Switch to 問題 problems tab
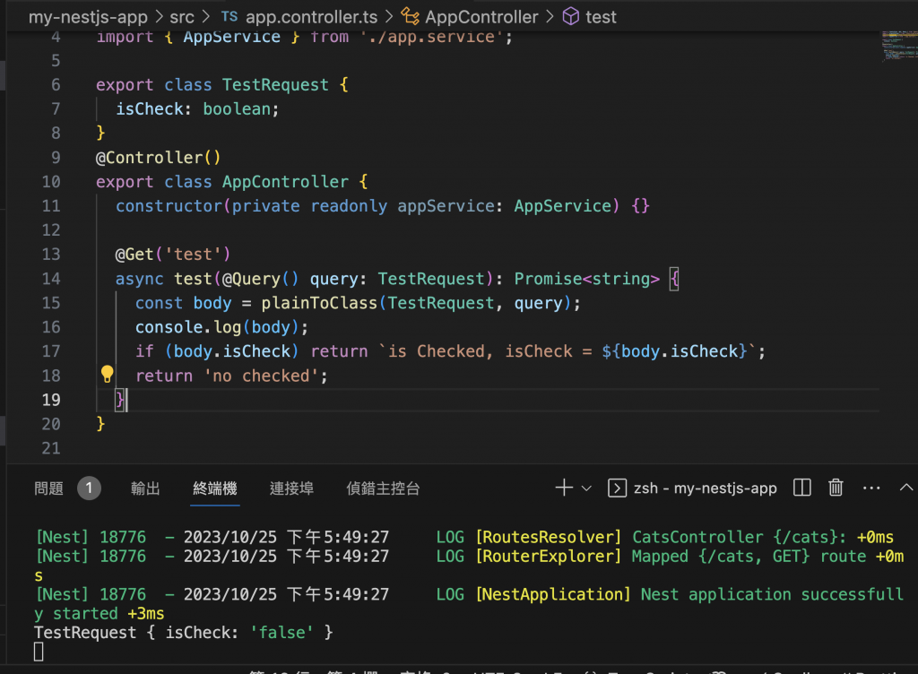Viewport: 918px width, 674px height. tap(48, 488)
